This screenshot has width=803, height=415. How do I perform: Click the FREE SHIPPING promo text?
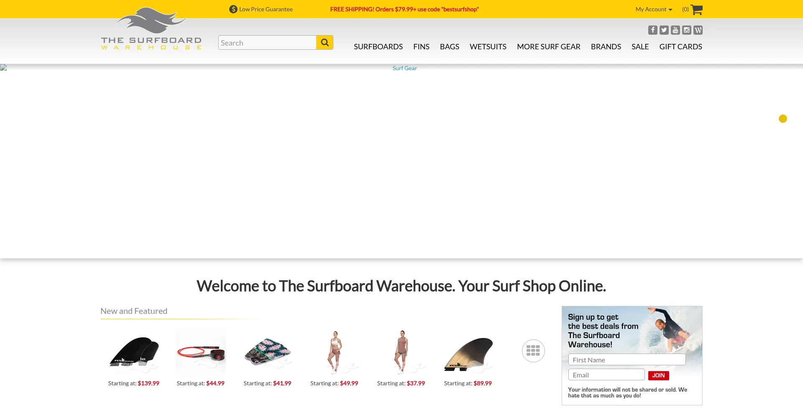[x=404, y=9]
